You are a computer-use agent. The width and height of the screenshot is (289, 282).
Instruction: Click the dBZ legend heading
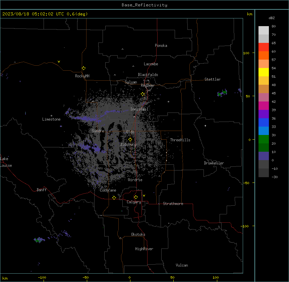point(272,18)
